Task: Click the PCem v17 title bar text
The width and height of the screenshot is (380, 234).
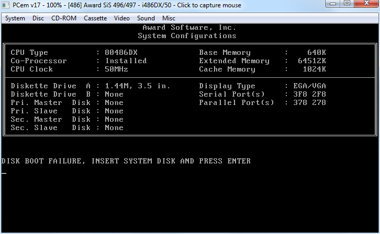Action: (127, 5)
